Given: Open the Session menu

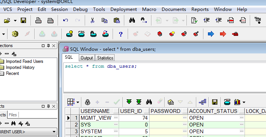Looking at the screenshot, I should coord(60,9).
